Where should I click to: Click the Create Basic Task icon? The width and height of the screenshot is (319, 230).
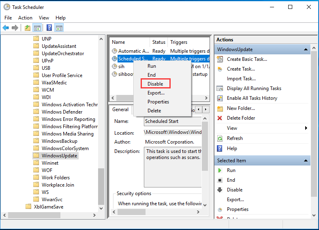click(220, 59)
